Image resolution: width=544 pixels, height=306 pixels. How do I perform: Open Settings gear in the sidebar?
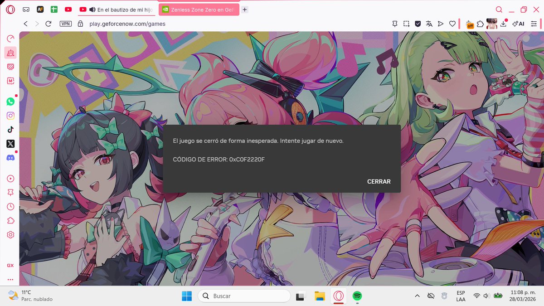[10, 235]
